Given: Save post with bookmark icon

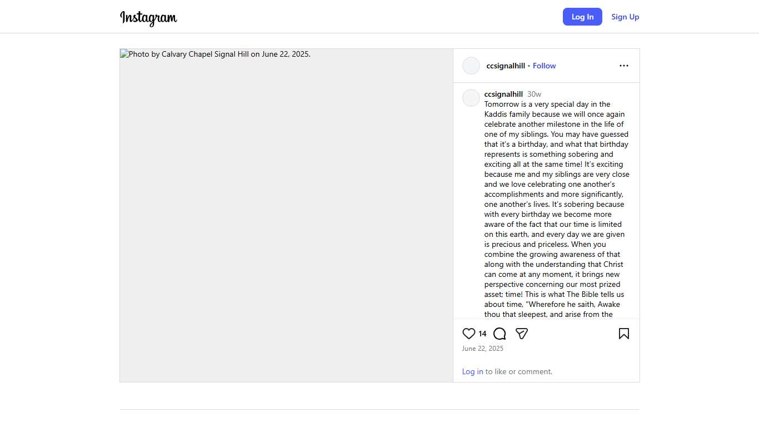Looking at the screenshot, I should pos(623,334).
